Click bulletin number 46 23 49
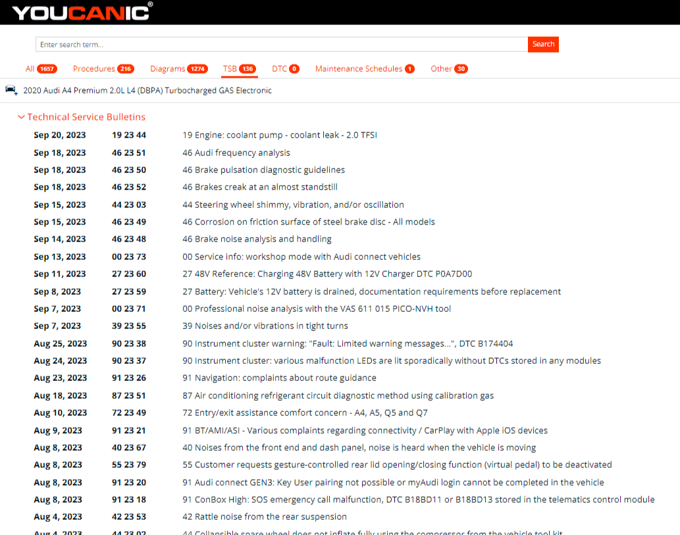Viewport: 680px width, 535px height. click(x=129, y=222)
